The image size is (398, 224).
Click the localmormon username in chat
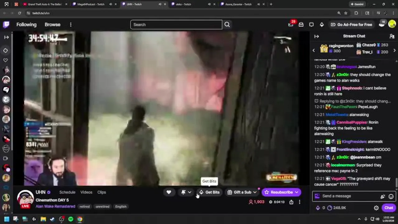tap(343, 165)
